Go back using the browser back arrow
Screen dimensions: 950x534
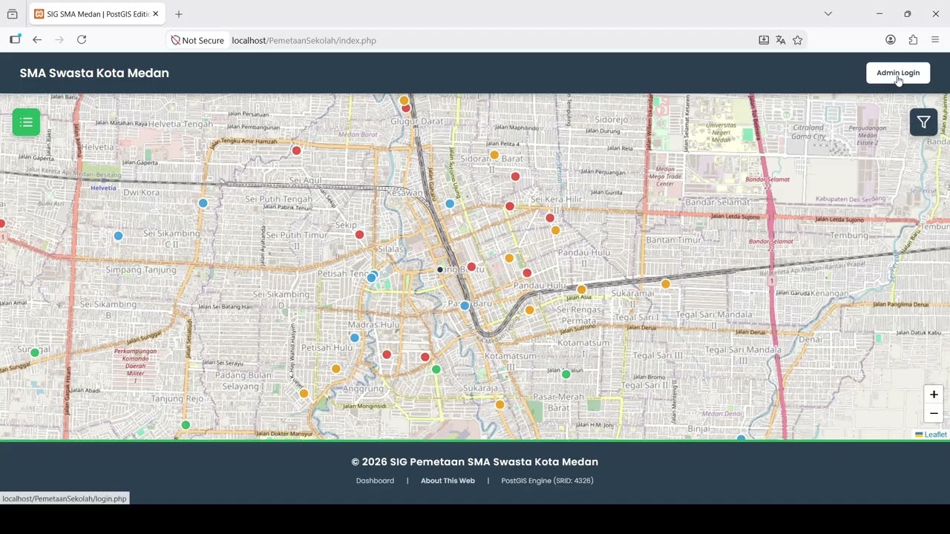37,40
